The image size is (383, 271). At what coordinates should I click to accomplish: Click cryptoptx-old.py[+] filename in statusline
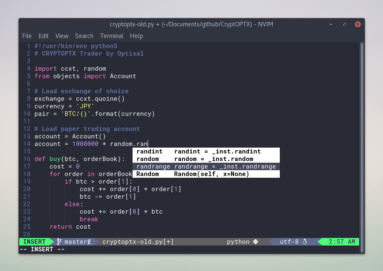pyautogui.click(x=138, y=242)
